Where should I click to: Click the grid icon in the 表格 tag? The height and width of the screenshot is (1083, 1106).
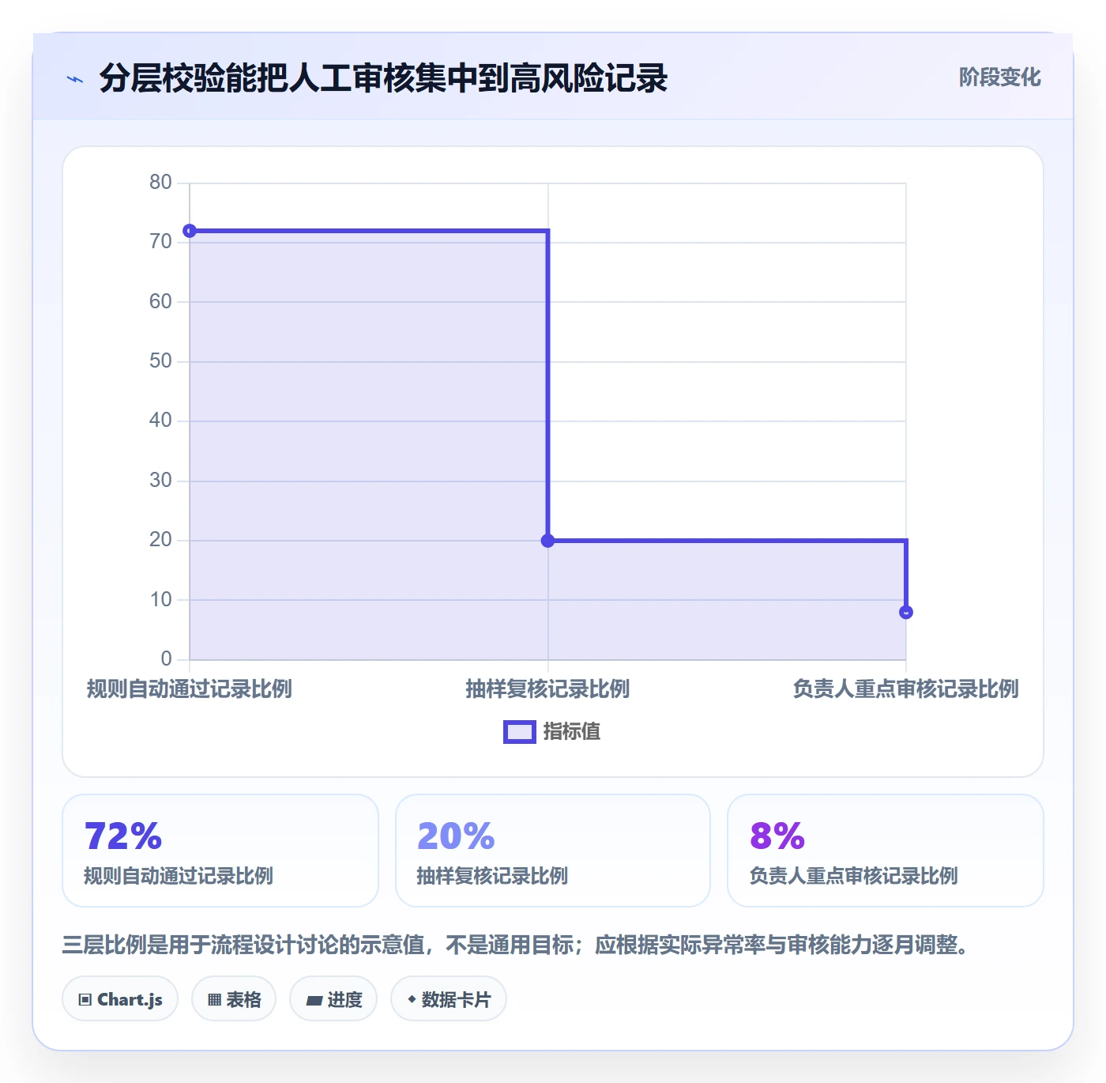point(214,1000)
